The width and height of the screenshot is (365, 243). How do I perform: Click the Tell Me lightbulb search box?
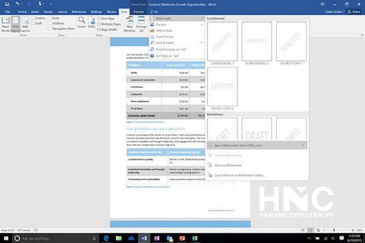click(x=154, y=12)
